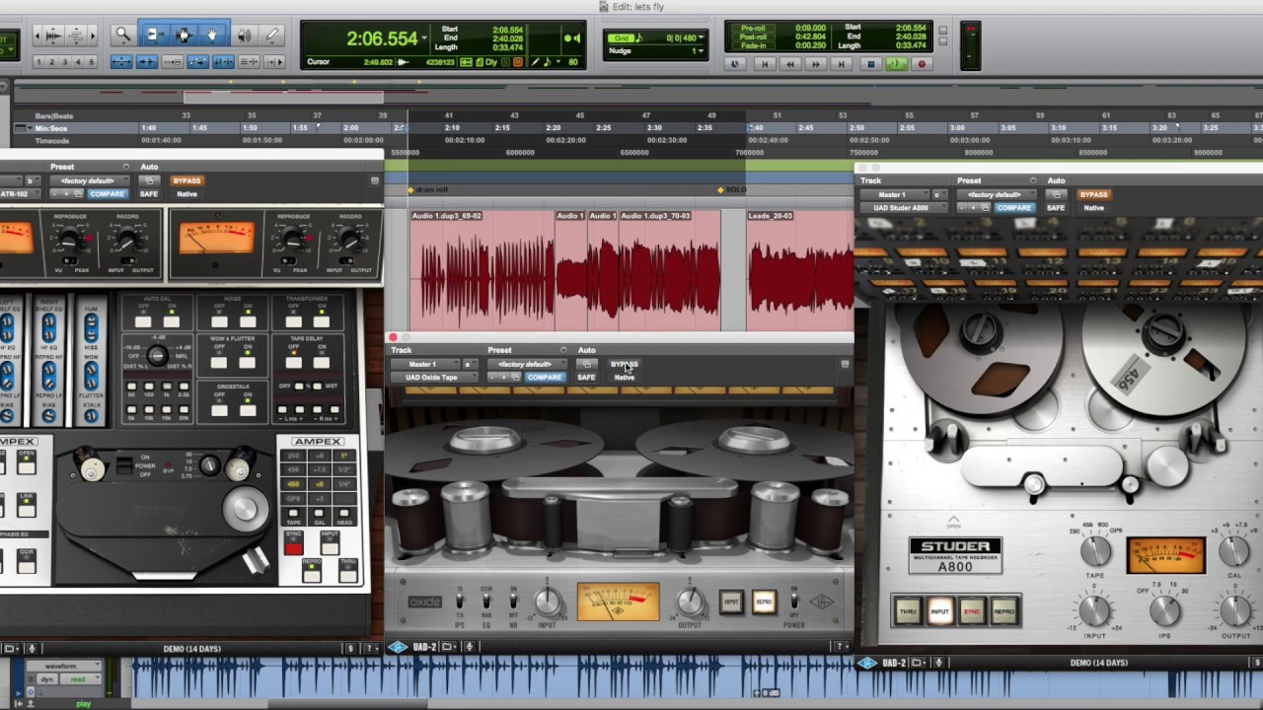Click the Stop transport button
This screenshot has height=710, width=1263.
pos(870,64)
